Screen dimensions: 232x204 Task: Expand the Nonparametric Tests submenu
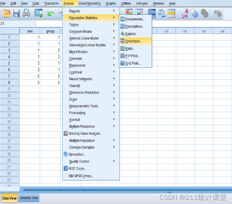click(91, 106)
